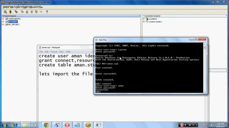Click the SQL Plus scrollbar thumb
The image size is (229, 128).
[x=205, y=48]
